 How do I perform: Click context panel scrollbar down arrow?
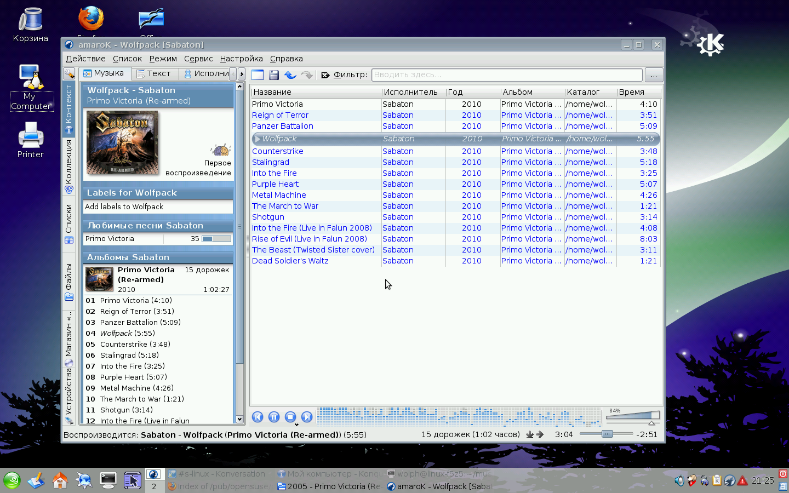(239, 419)
